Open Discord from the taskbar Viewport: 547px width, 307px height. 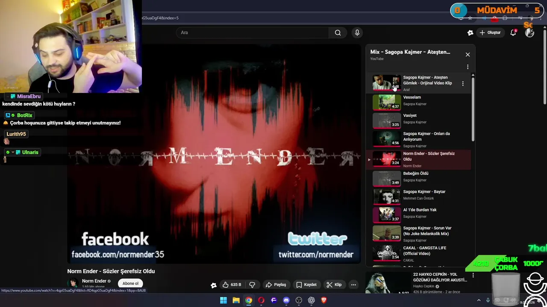tap(286, 300)
